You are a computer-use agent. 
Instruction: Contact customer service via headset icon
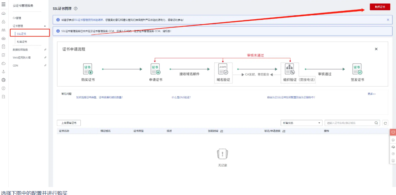[x=393, y=147]
